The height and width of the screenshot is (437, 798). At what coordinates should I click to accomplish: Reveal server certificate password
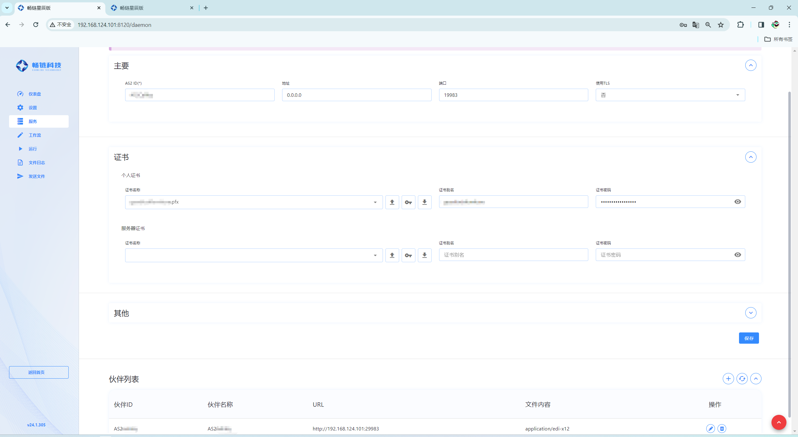tap(737, 255)
